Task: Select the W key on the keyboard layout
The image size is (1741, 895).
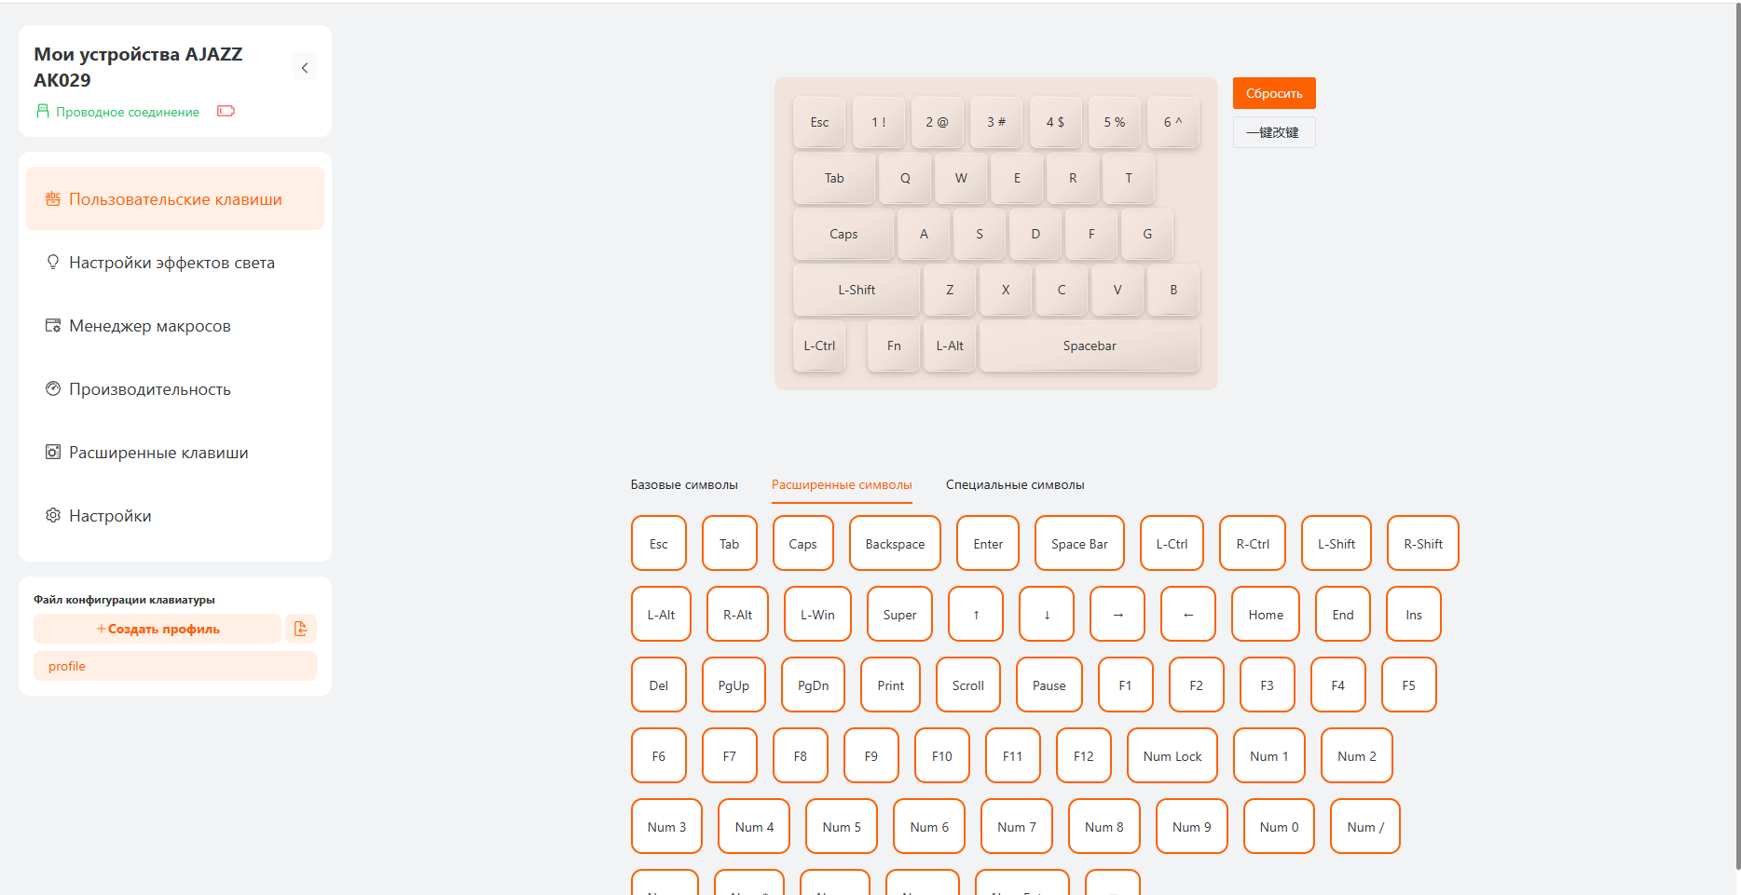Action: [961, 178]
